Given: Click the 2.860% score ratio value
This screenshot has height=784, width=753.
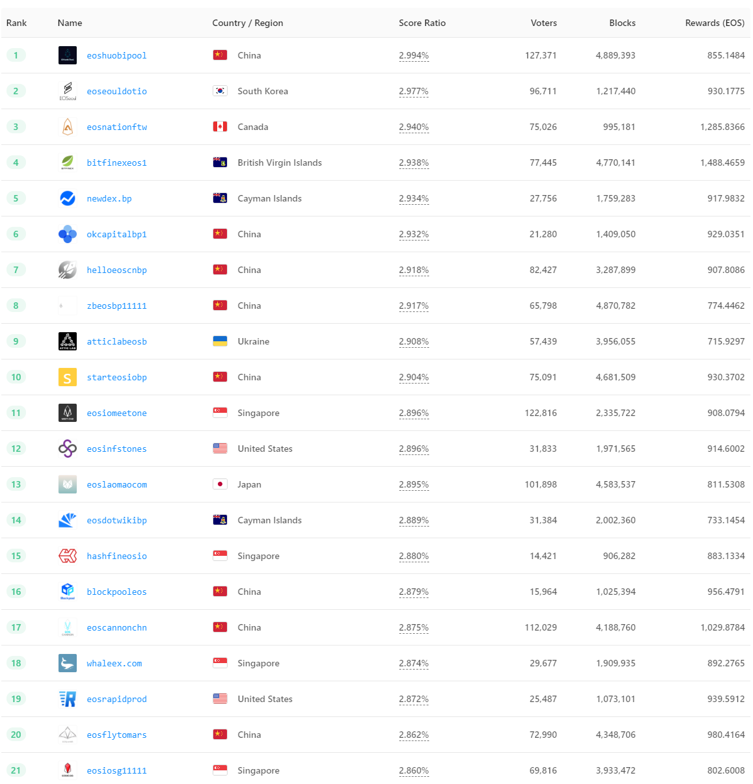Looking at the screenshot, I should tap(414, 770).
